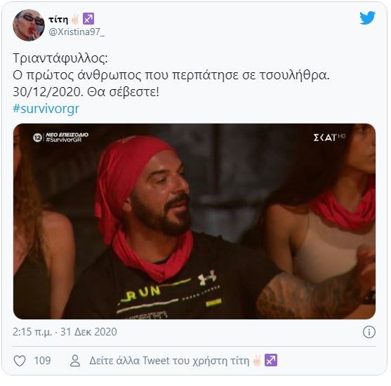
Task: Click the ΣΚΑΪ HD logo in image
Action: pyautogui.click(x=329, y=137)
